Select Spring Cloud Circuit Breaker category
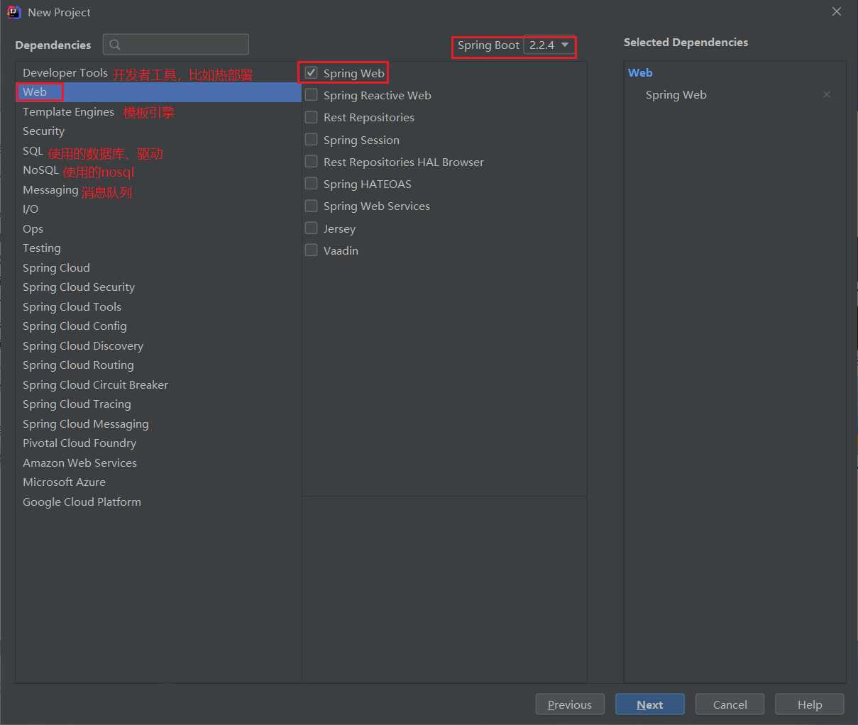Screen dimensions: 858x725 coord(159,385)
